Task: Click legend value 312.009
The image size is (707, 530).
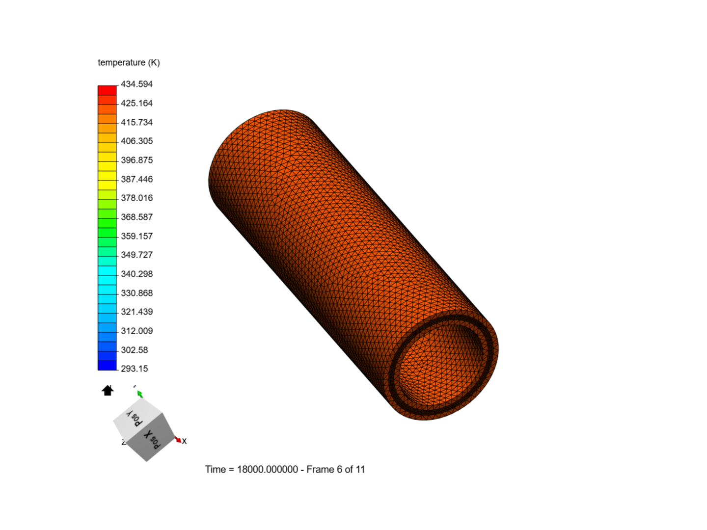Action: 137,331
